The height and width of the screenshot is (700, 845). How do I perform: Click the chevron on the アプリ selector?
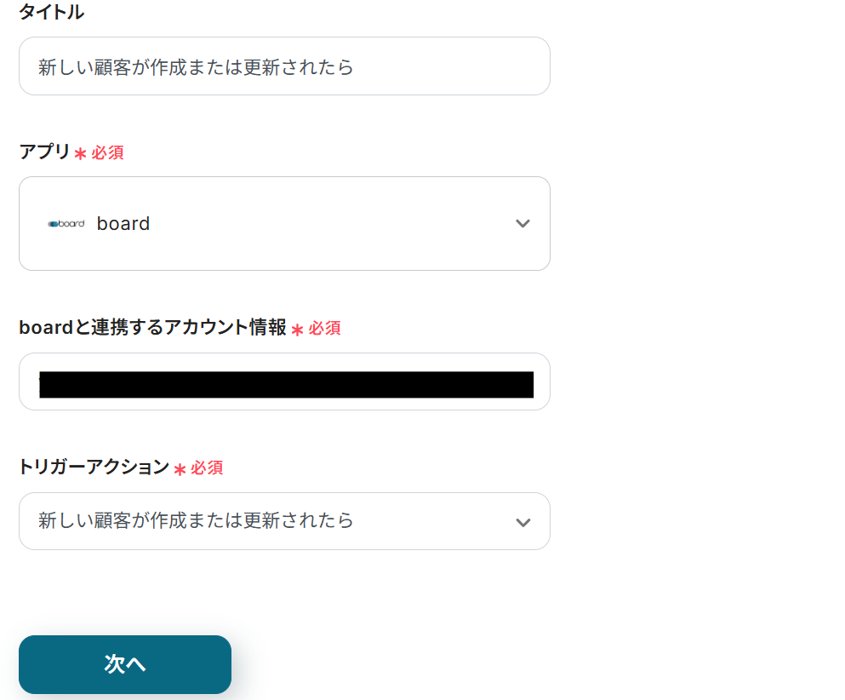pos(522,223)
